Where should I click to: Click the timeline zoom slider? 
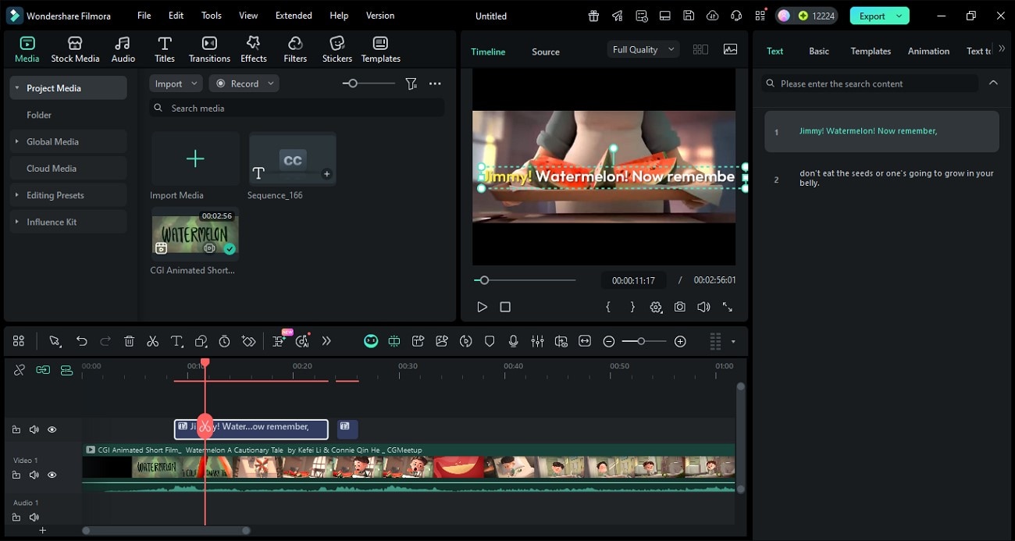click(641, 341)
